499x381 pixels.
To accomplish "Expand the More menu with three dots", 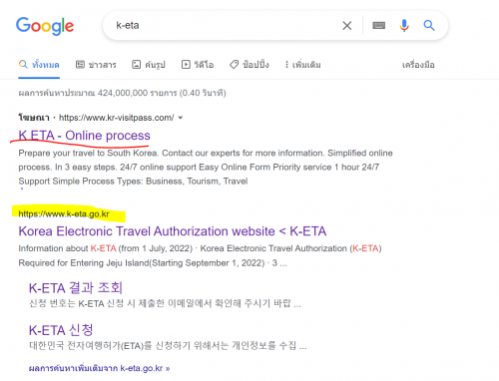I will [286, 64].
